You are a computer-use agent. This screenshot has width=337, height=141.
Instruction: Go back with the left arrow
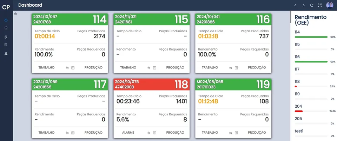296,5
